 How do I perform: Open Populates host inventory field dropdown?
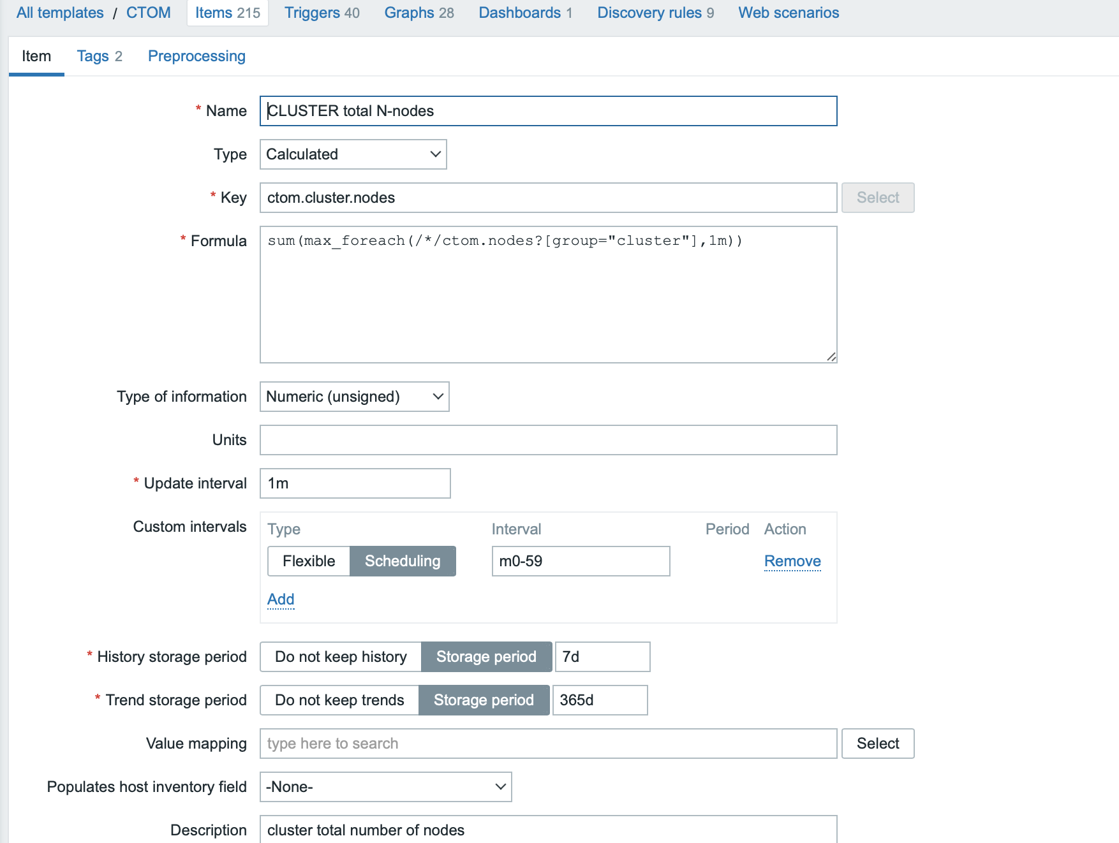click(x=385, y=787)
